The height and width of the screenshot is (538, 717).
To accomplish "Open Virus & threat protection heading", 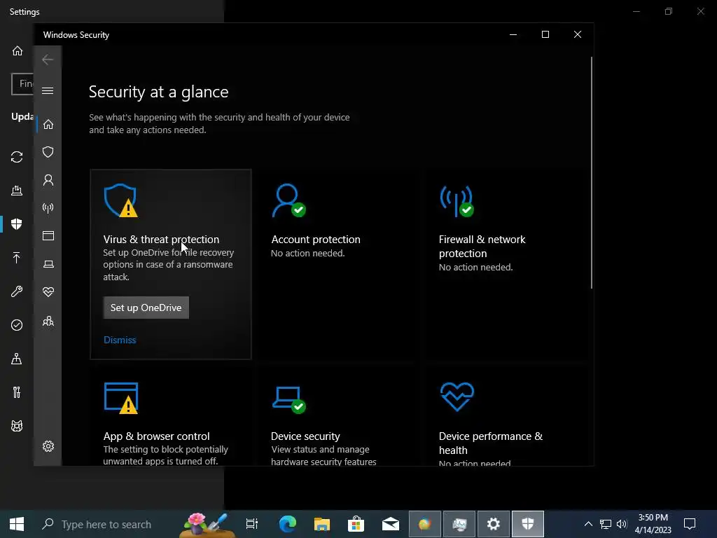I will click(161, 240).
